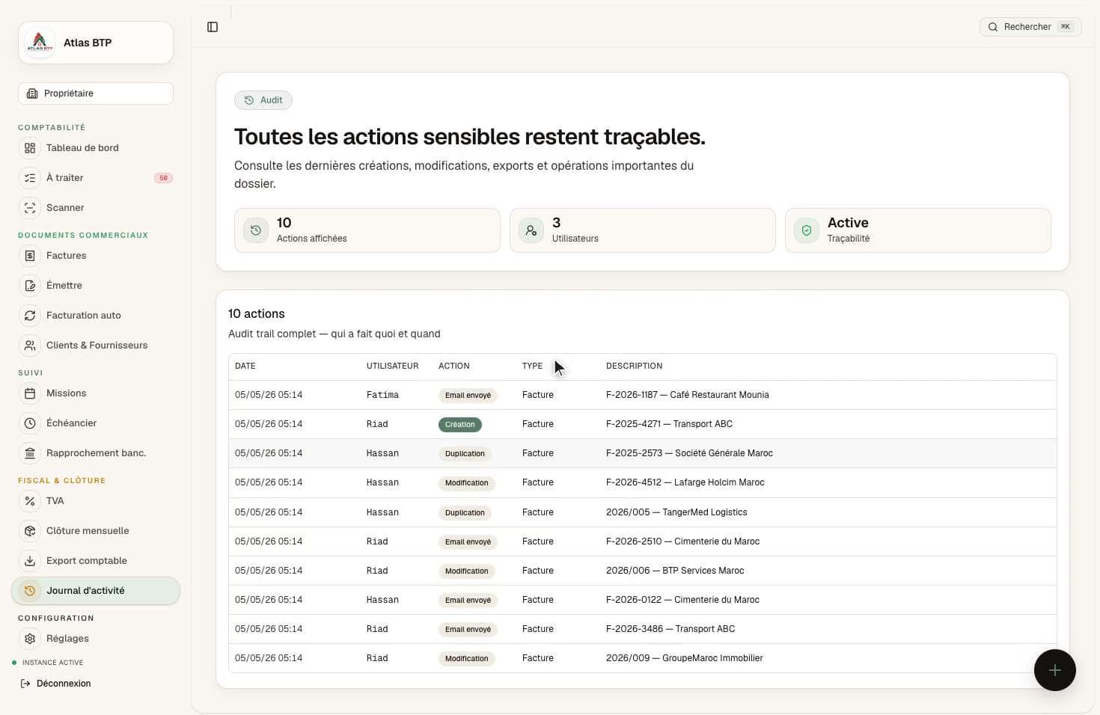Select row F-2025-2573 — Société Générale Maroc
The image size is (1100, 715).
coord(643,453)
